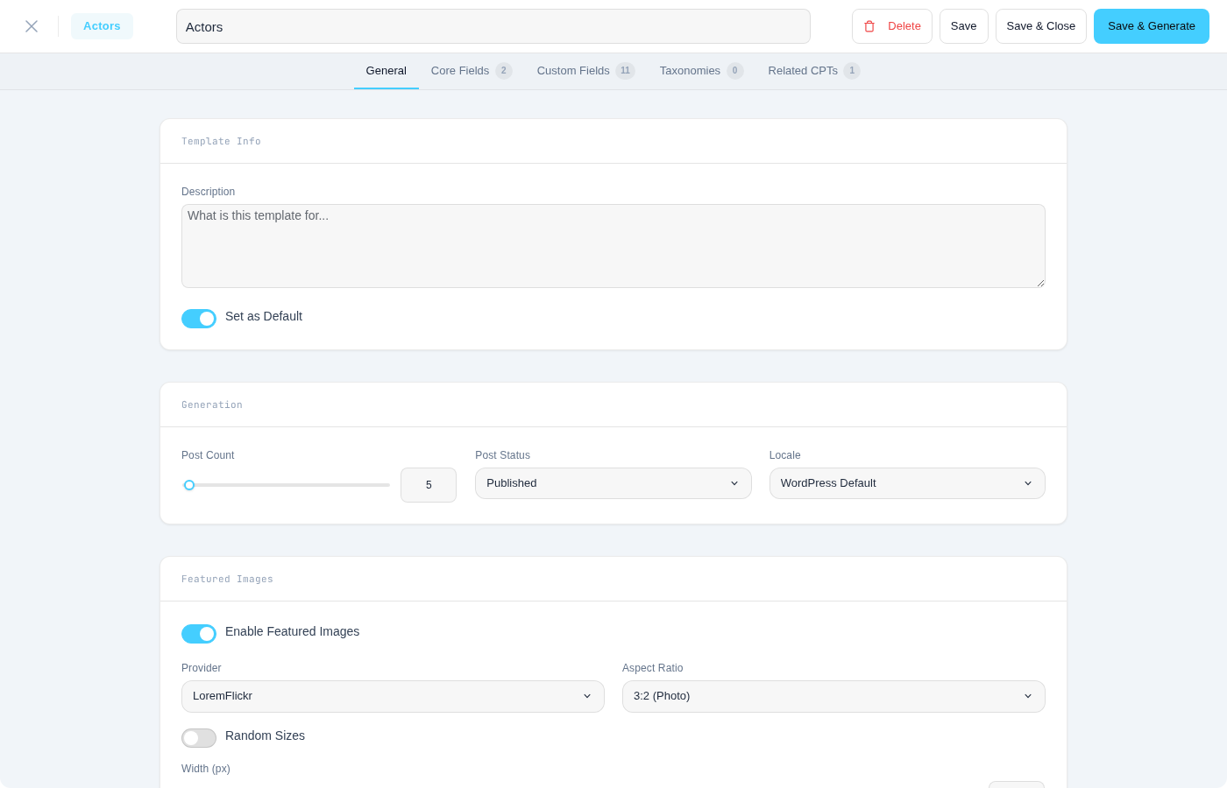Toggle off Set as Default

pyautogui.click(x=199, y=318)
